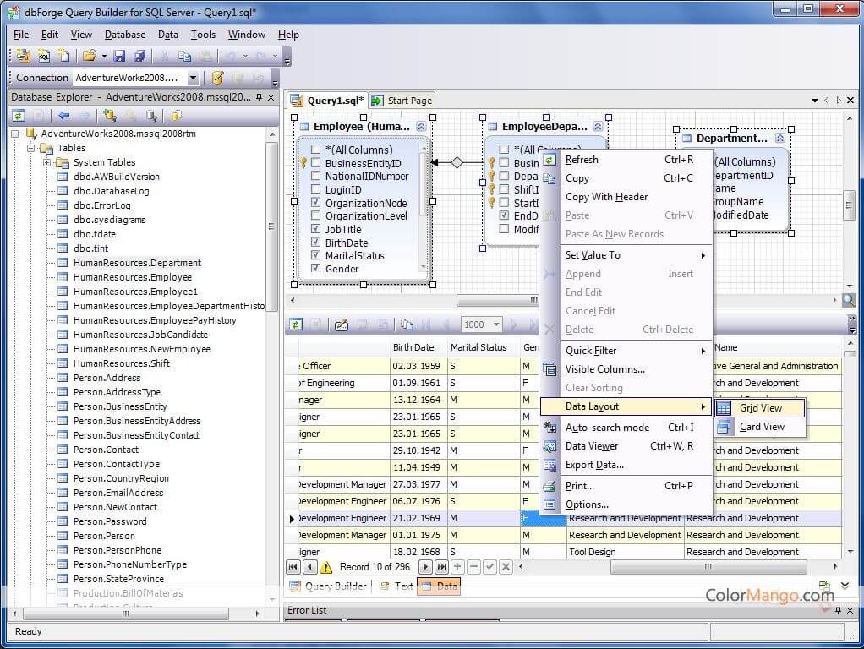Click the zoom magnifier icon below diagram
The image size is (864, 649).
pos(849,300)
